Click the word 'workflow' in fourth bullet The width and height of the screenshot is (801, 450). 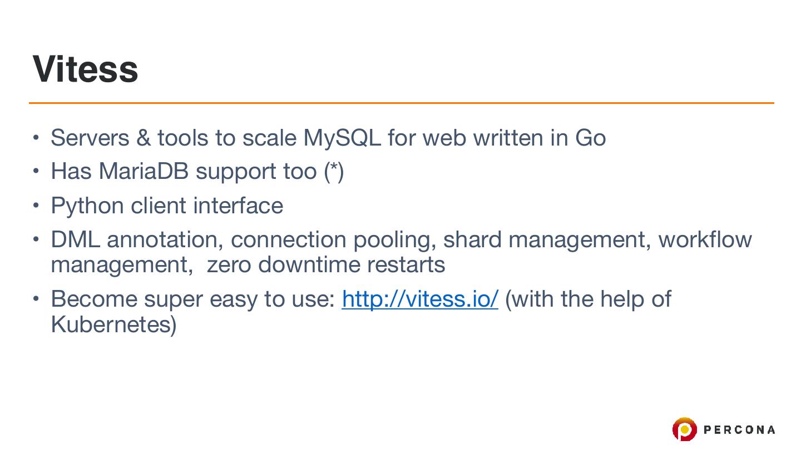705,239
